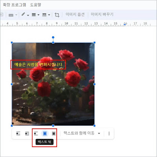Choose in front of text layout
Viewport: 157px width, 157px height.
(x=54, y=134)
